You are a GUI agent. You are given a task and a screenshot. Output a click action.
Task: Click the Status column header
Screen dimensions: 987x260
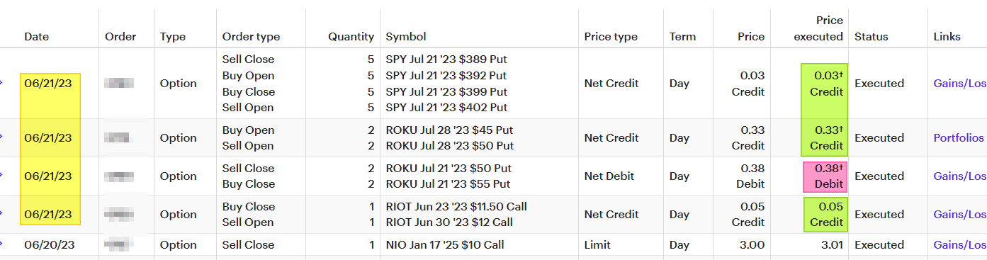872,37
